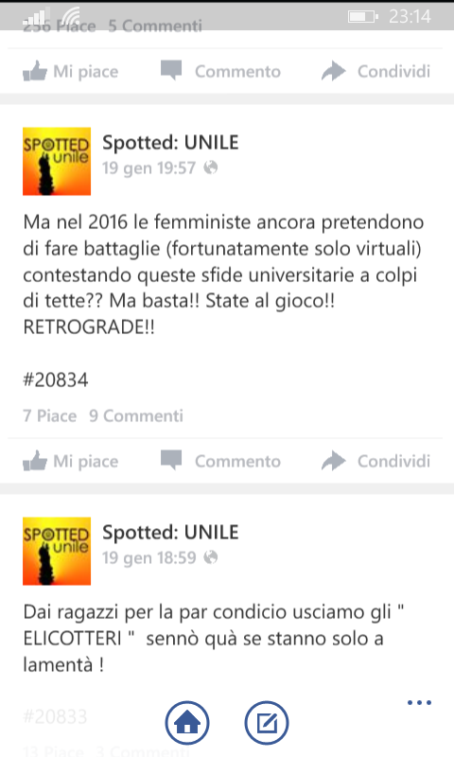Open Spotted: UNILE page name on 19:57 post
Image resolution: width=454 pixels, height=757 pixels.
(170, 143)
